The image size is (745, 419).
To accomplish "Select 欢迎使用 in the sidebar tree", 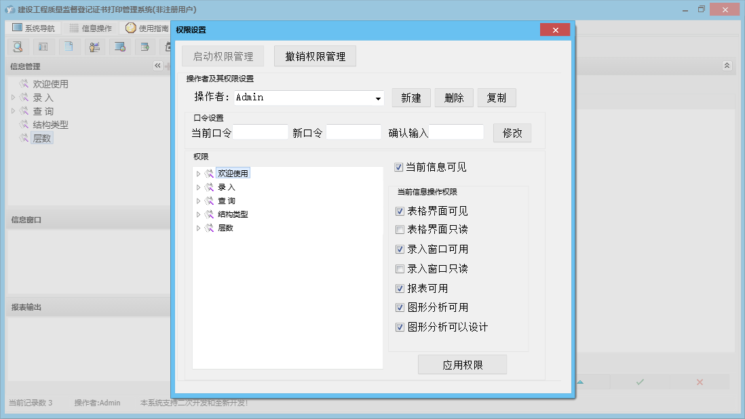I will click(50, 84).
